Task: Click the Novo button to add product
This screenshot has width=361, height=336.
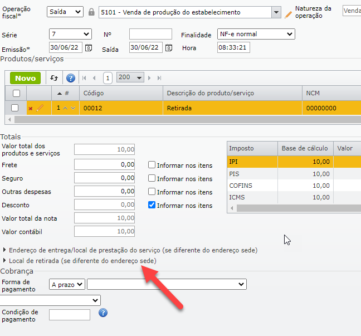Action: click(x=26, y=78)
